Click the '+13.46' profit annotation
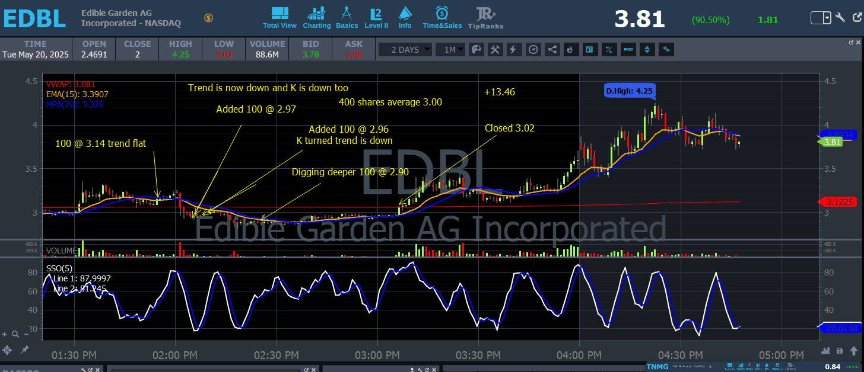This screenshot has height=372, width=864. pyautogui.click(x=499, y=92)
